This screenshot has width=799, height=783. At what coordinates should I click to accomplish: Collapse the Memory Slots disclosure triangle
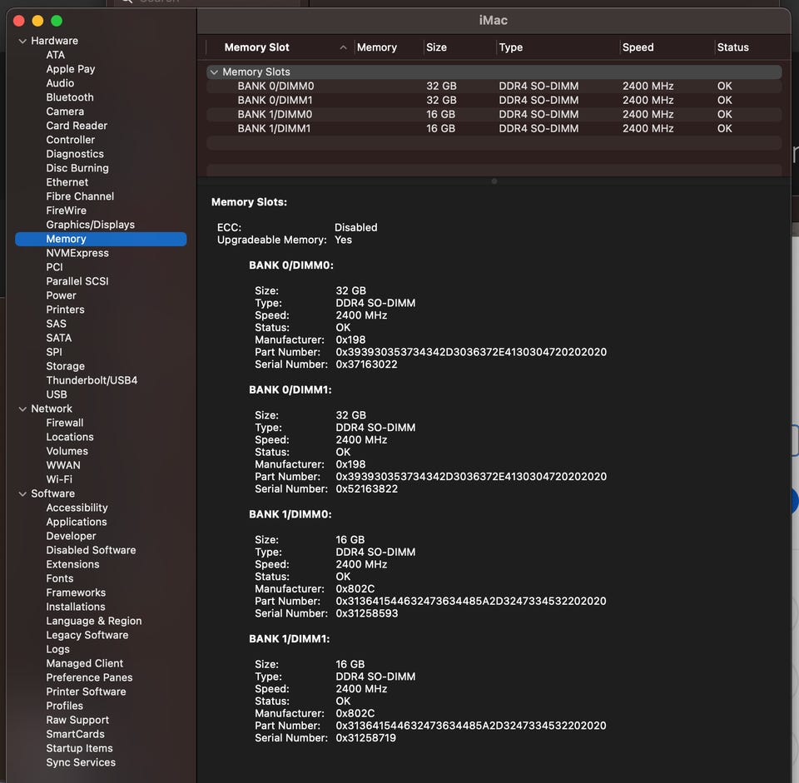coord(215,72)
